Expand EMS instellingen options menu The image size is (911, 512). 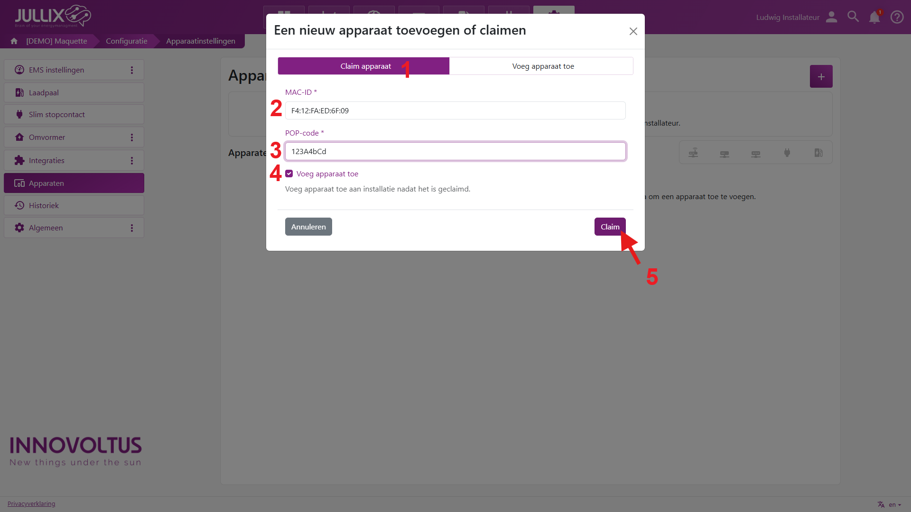[132, 70]
